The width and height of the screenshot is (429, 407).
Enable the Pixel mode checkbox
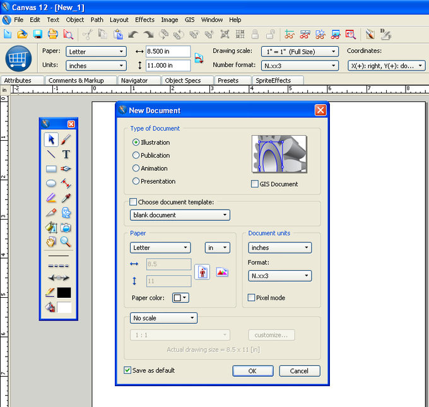pos(251,297)
